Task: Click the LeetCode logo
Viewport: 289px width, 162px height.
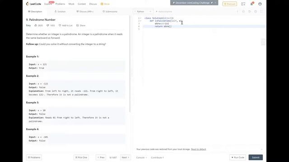Action: (x=33, y=4)
